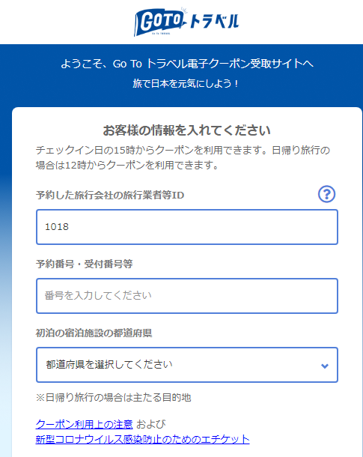Click the ようこそ welcome banner title text

click(187, 64)
